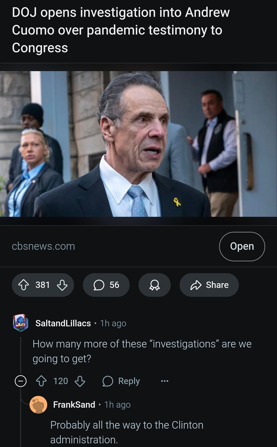The height and width of the screenshot is (447, 277).
Task: Tap SaltandLillacs's avatar
Action: [20, 323]
